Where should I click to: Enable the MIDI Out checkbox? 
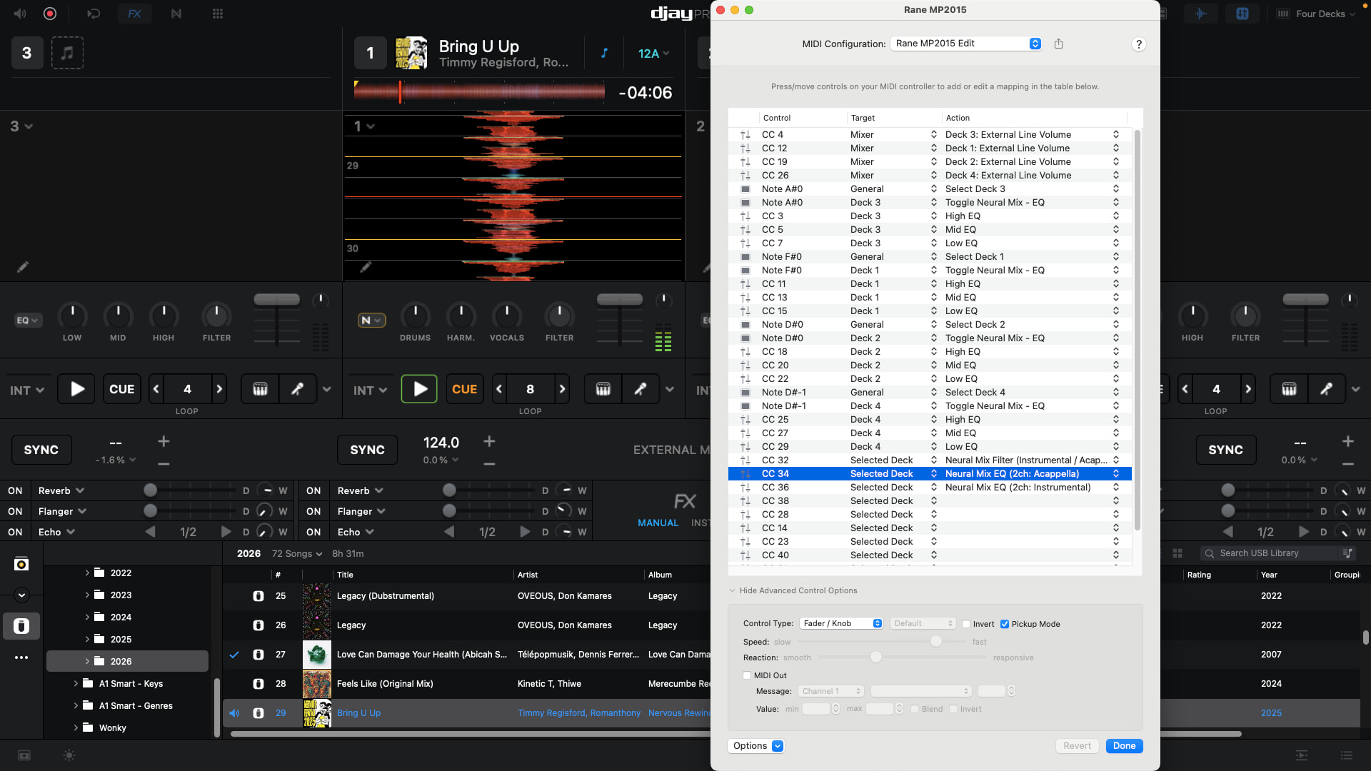747,675
